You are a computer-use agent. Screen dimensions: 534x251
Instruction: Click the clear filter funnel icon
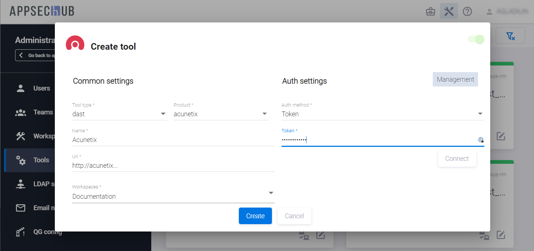coord(510,36)
